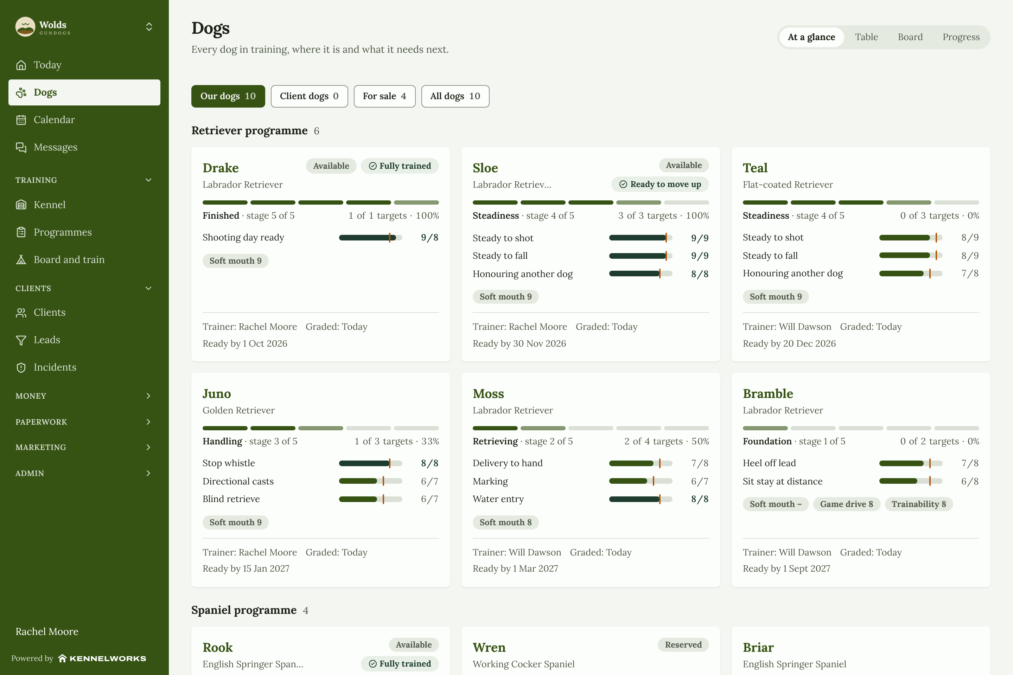The width and height of the screenshot is (1013, 675).
Task: Click the Board and train icon
Action: 21,259
